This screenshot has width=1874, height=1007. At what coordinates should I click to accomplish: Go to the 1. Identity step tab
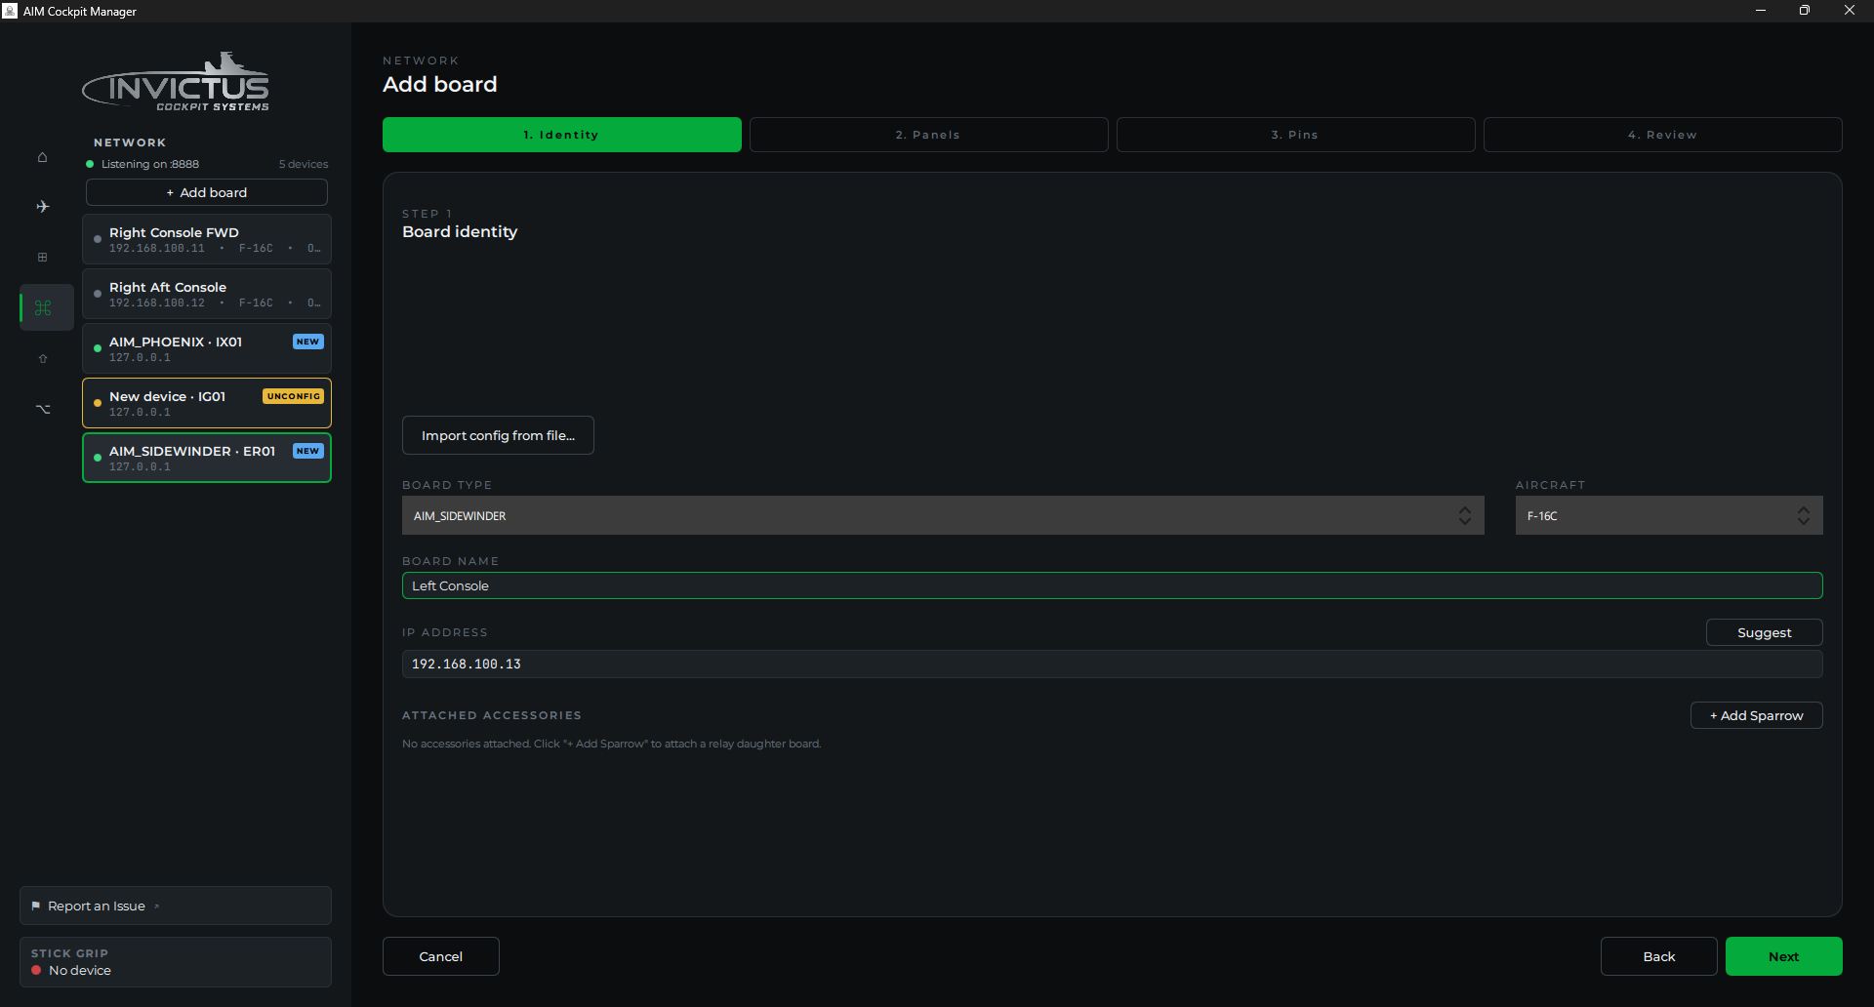pyautogui.click(x=562, y=135)
